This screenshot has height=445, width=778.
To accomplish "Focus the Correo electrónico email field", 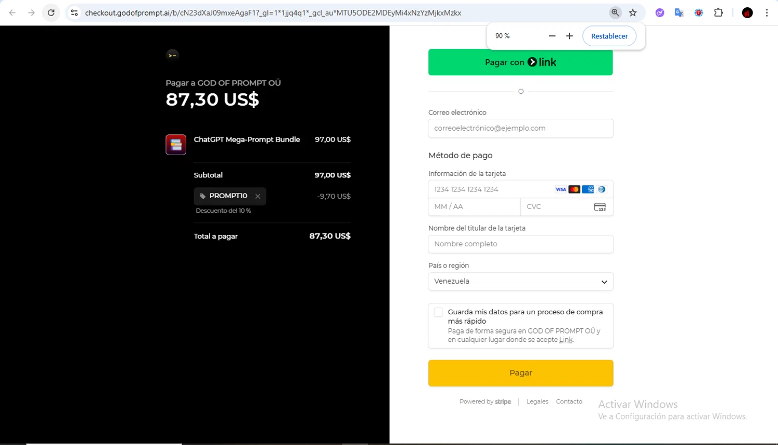I will (x=521, y=128).
